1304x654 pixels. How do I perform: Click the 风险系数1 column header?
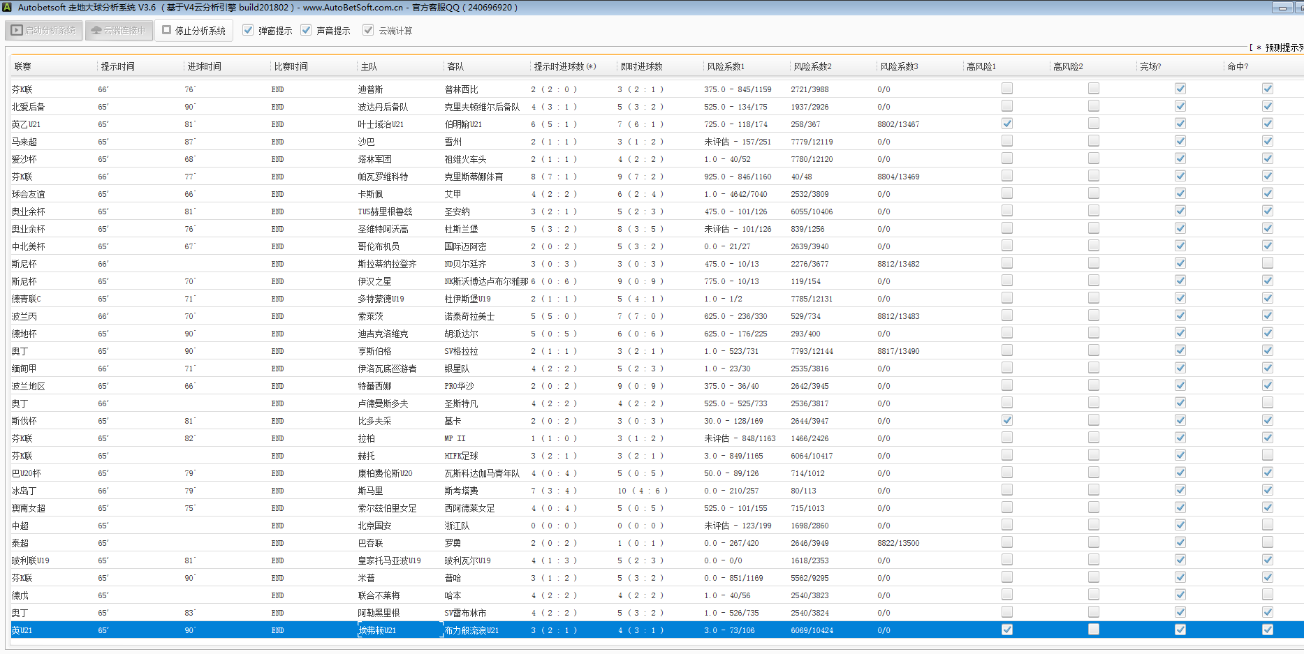tap(726, 66)
